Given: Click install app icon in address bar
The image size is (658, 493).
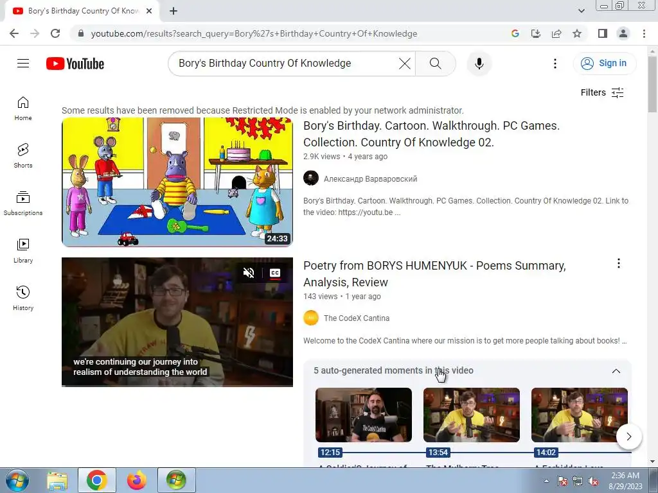Looking at the screenshot, I should [535, 33].
